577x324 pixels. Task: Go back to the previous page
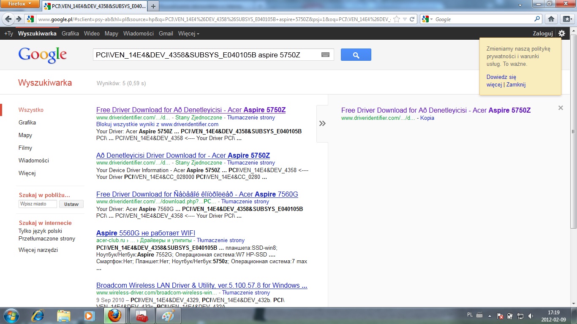(7, 19)
